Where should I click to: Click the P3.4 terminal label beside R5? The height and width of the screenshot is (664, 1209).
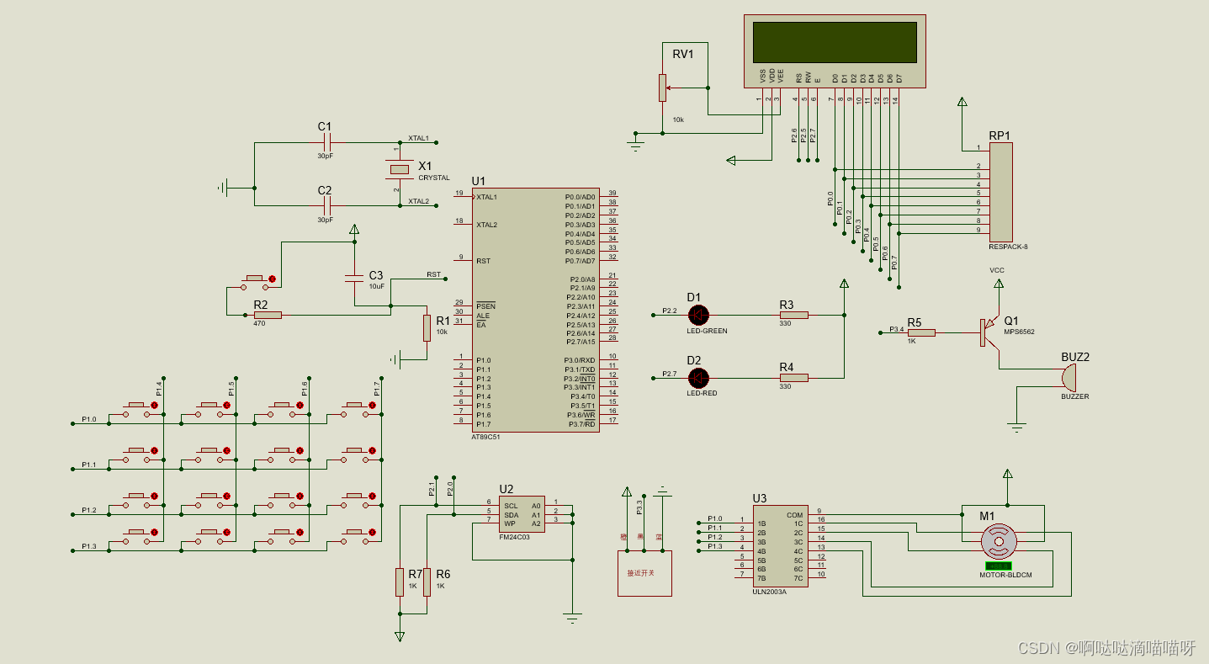897,329
